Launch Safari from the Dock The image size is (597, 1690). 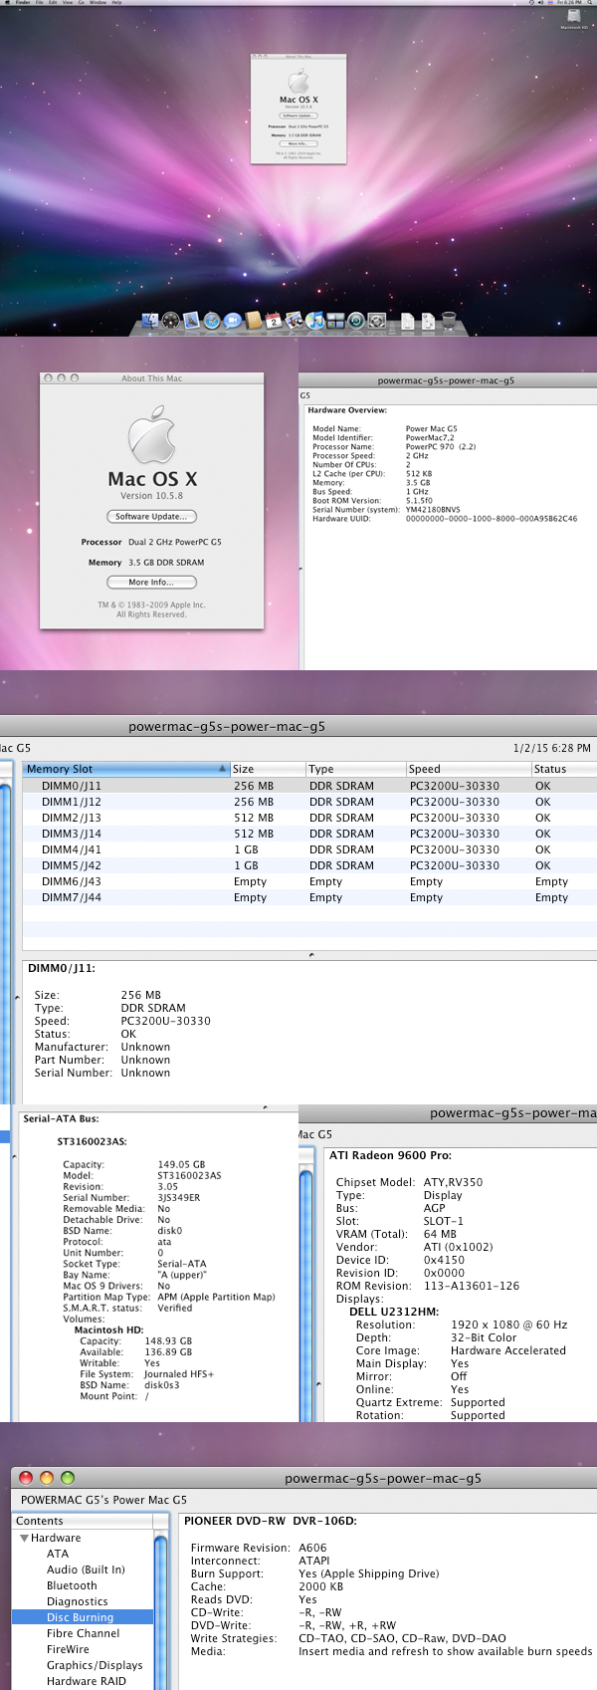tap(212, 321)
